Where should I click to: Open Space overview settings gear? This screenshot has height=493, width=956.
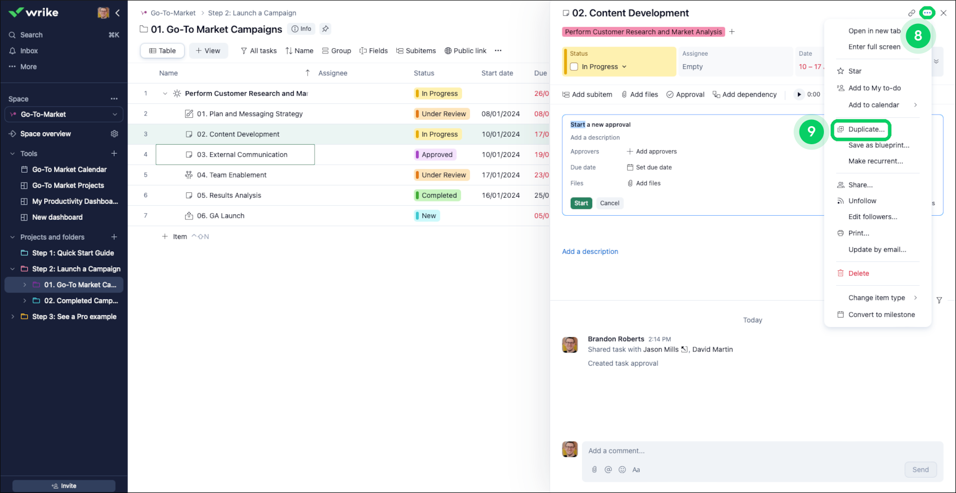pyautogui.click(x=114, y=134)
